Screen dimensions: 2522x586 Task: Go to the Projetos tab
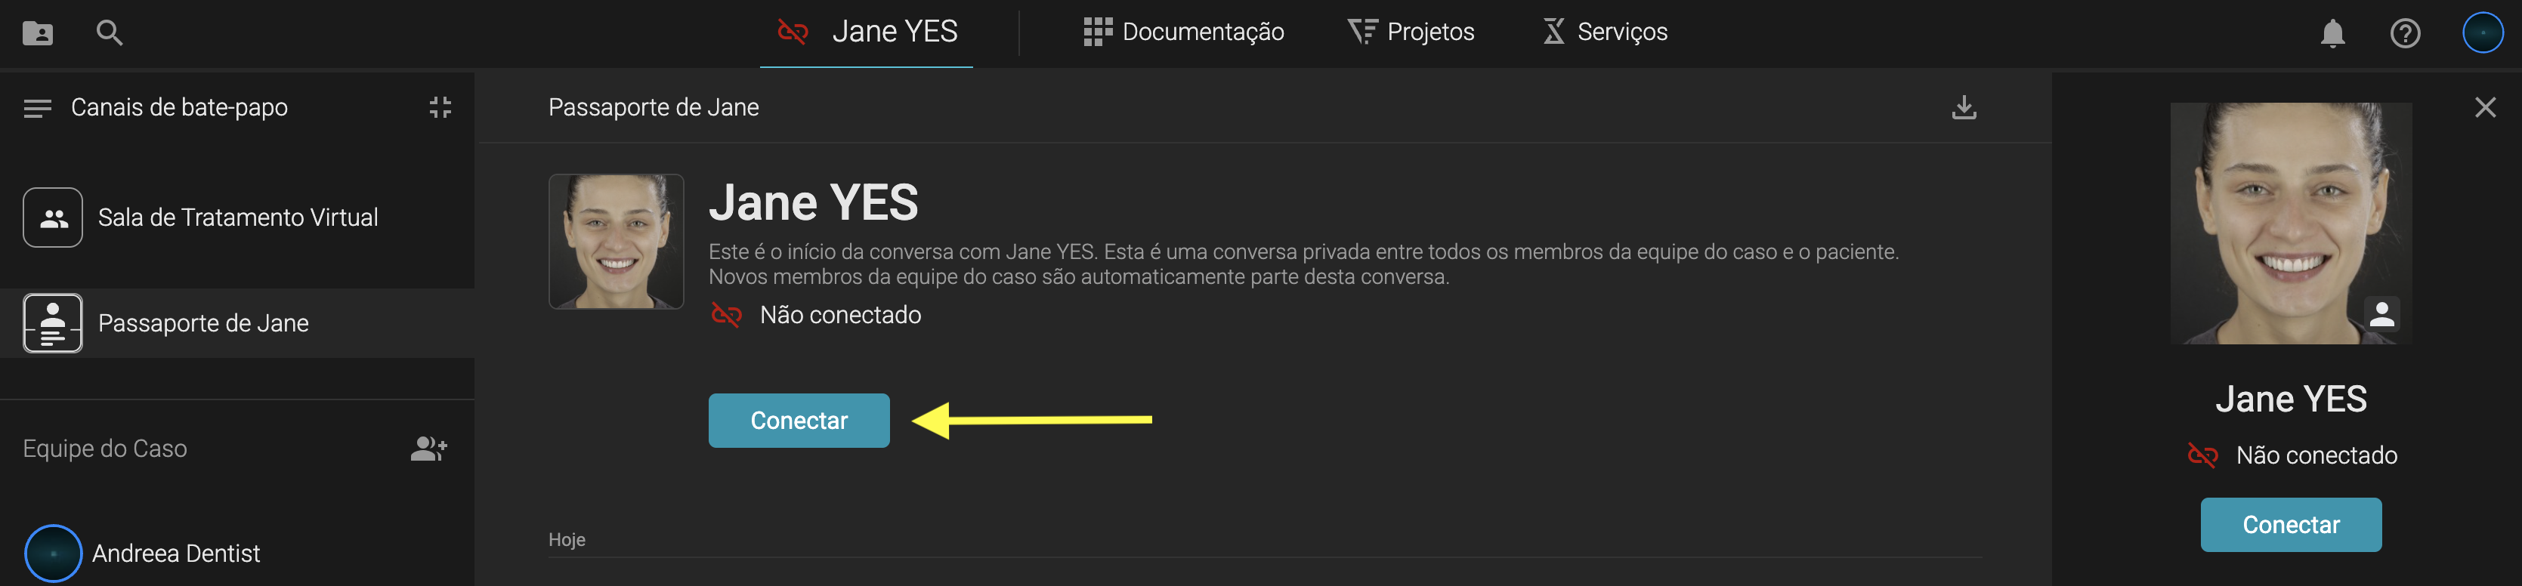[x=1411, y=32]
